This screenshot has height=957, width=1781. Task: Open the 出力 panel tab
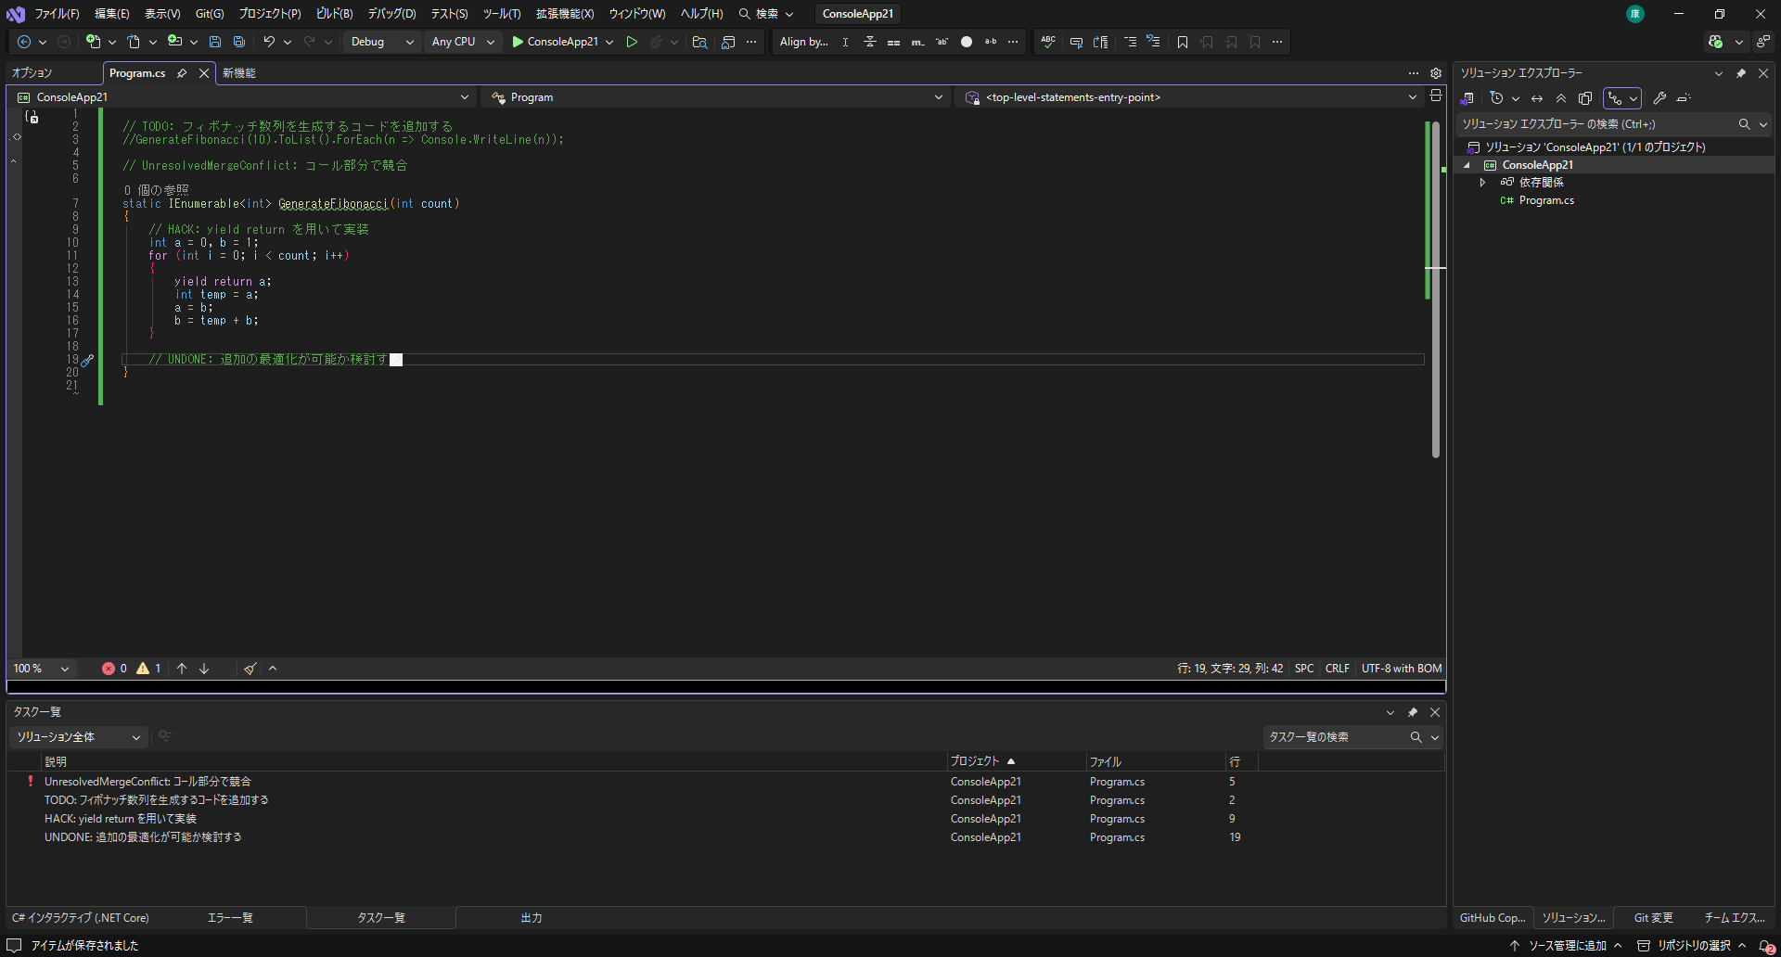532,918
